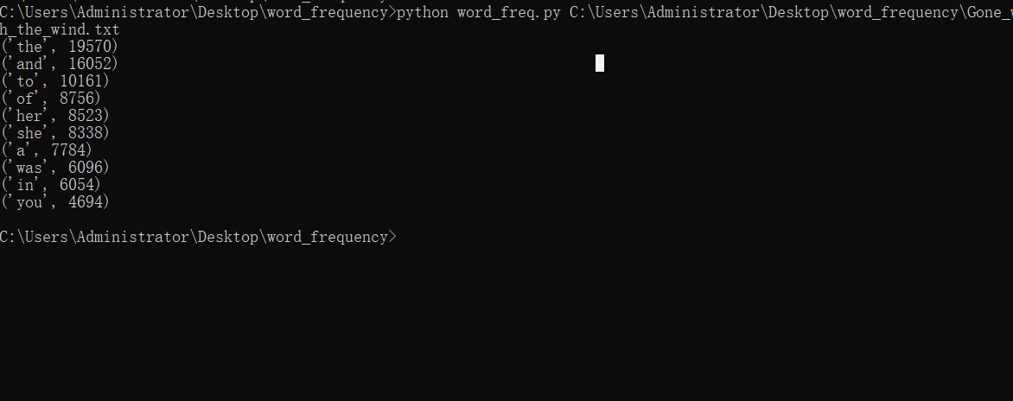Click 'Administrator' in the top command prompt
Screen dimensions: 1013x401
coord(132,12)
